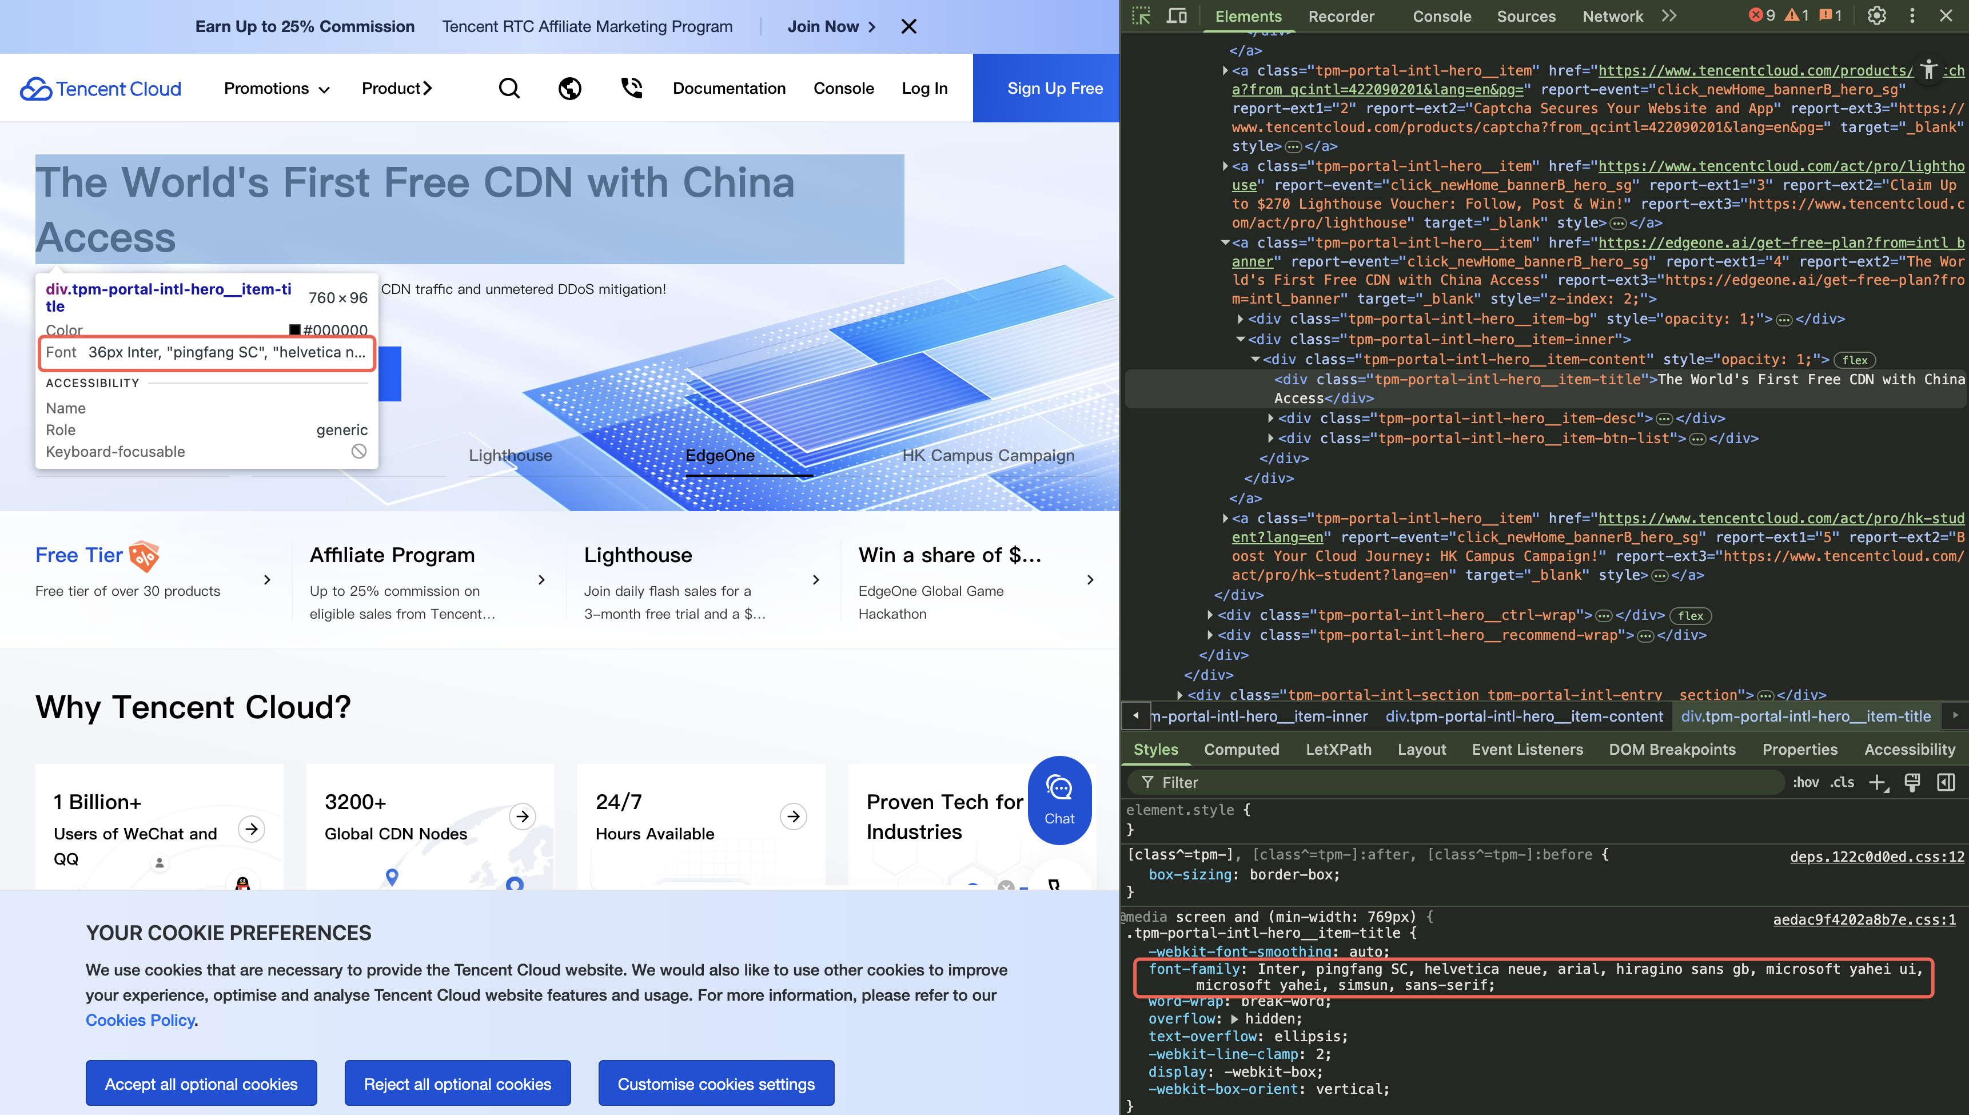The image size is (1969, 1115).
Task: Open the element classes editor via .cls
Action: click(1843, 782)
